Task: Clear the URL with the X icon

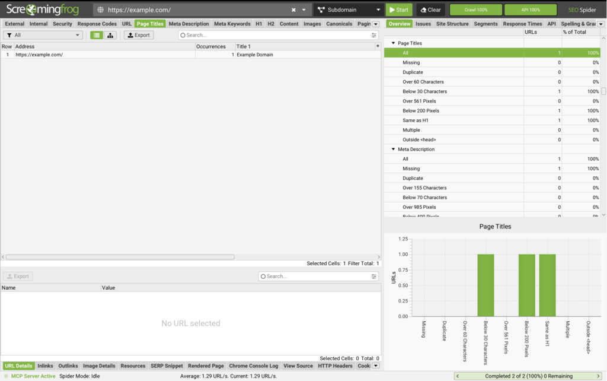Action: [x=293, y=9]
